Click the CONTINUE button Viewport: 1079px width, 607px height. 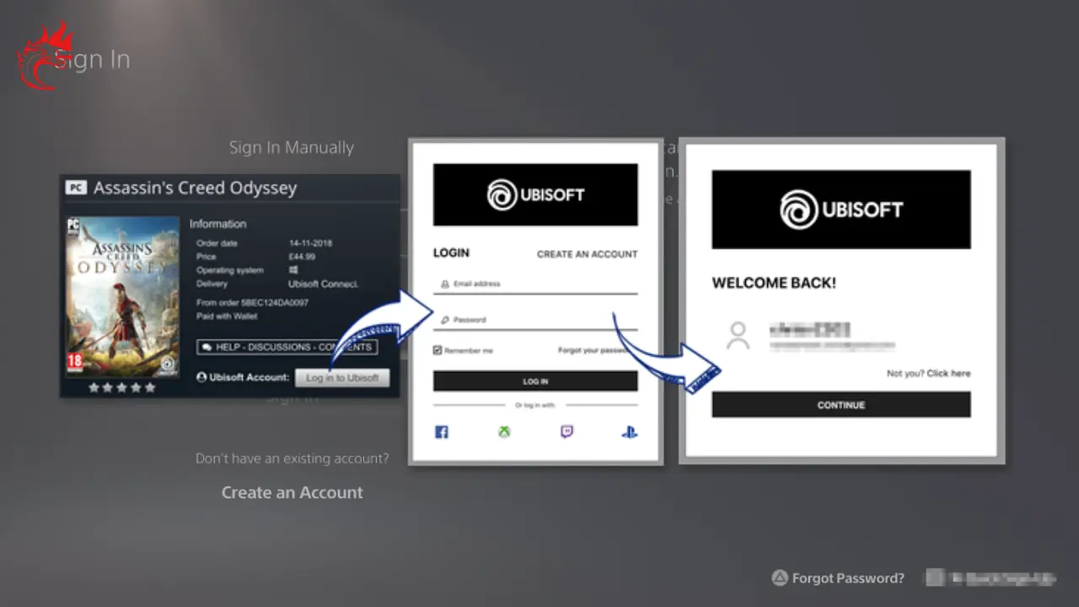pos(841,405)
